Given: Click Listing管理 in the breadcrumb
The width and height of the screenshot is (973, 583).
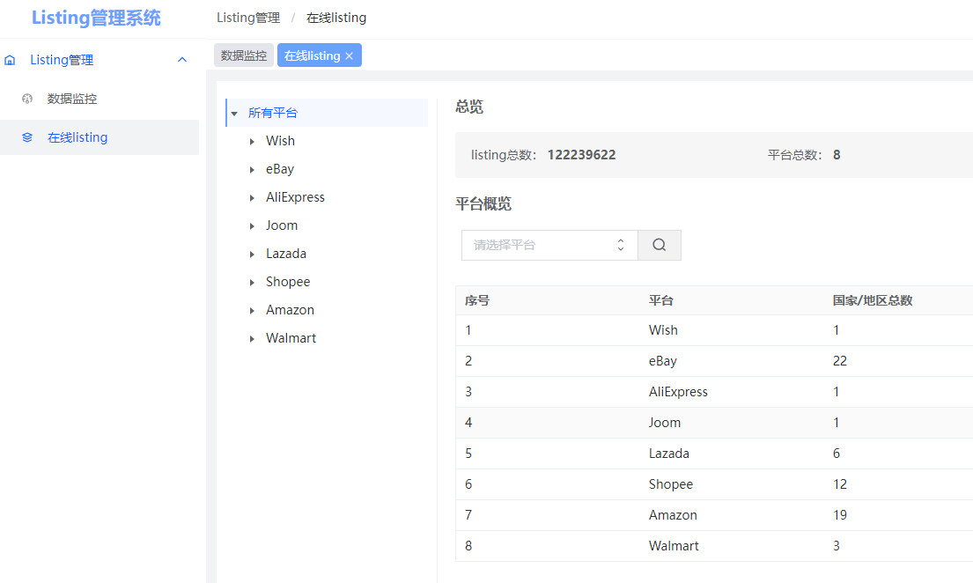Looking at the screenshot, I should click(248, 18).
